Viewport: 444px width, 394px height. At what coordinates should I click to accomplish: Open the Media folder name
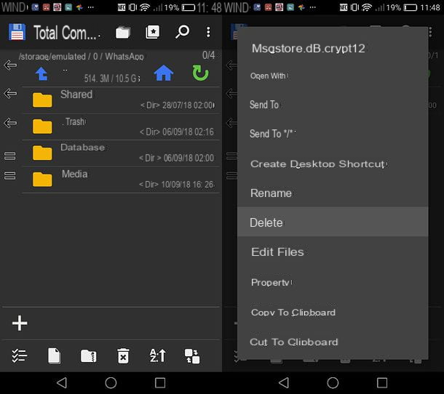(75, 174)
